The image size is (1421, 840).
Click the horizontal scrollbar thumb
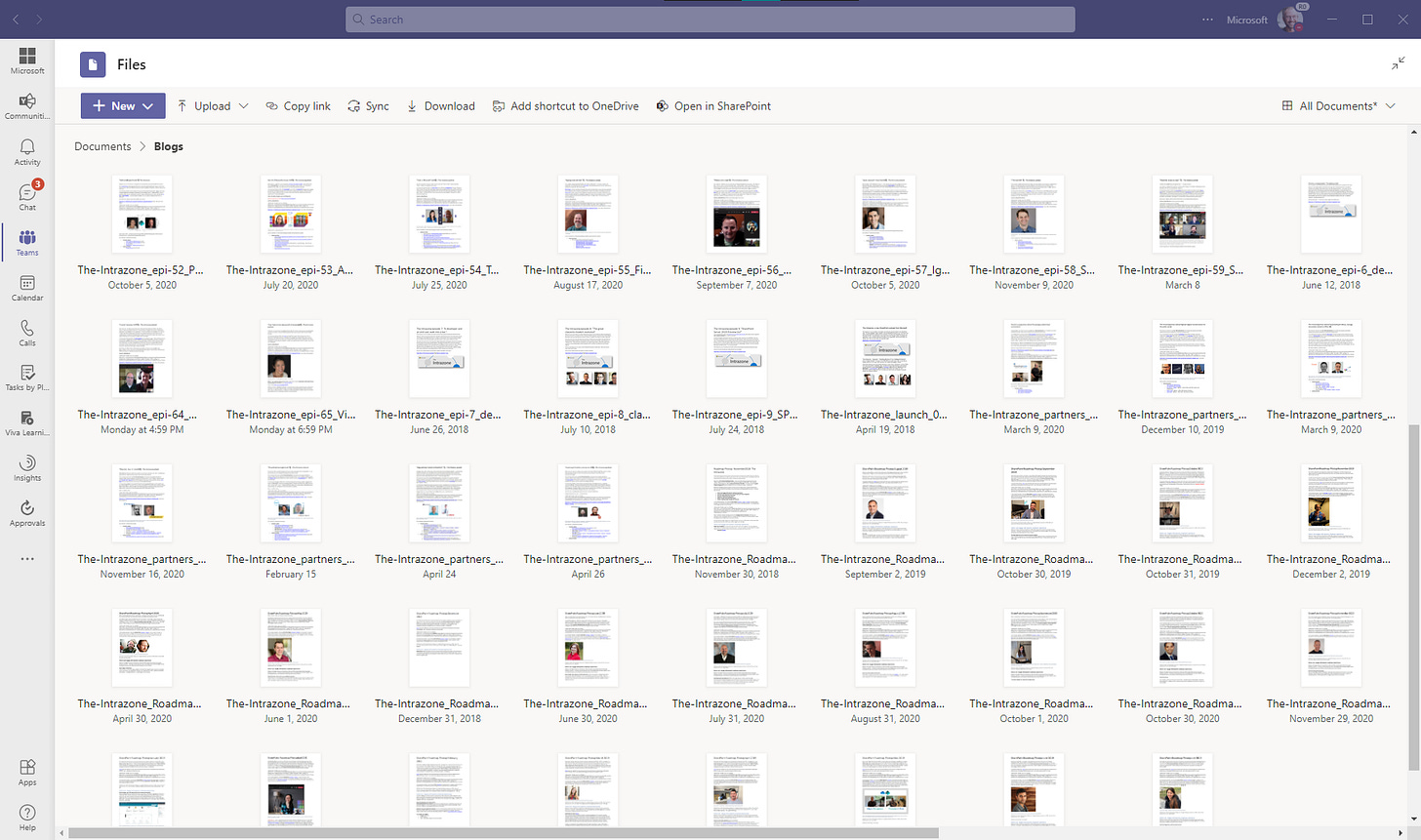pyautogui.click(x=504, y=833)
